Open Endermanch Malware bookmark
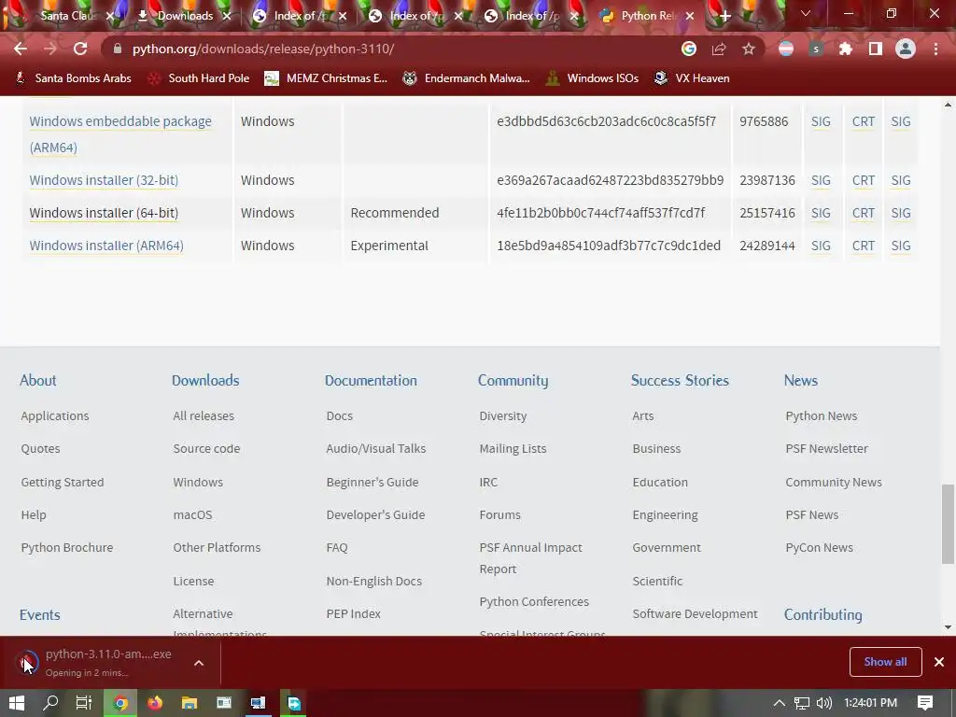This screenshot has height=717, width=956. tap(467, 78)
